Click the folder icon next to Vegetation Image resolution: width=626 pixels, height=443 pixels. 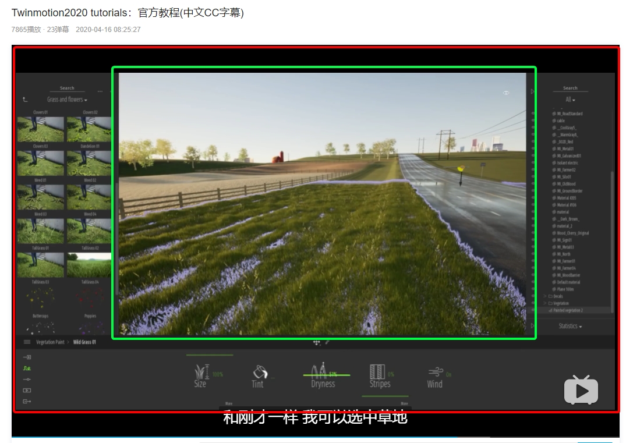[550, 303]
